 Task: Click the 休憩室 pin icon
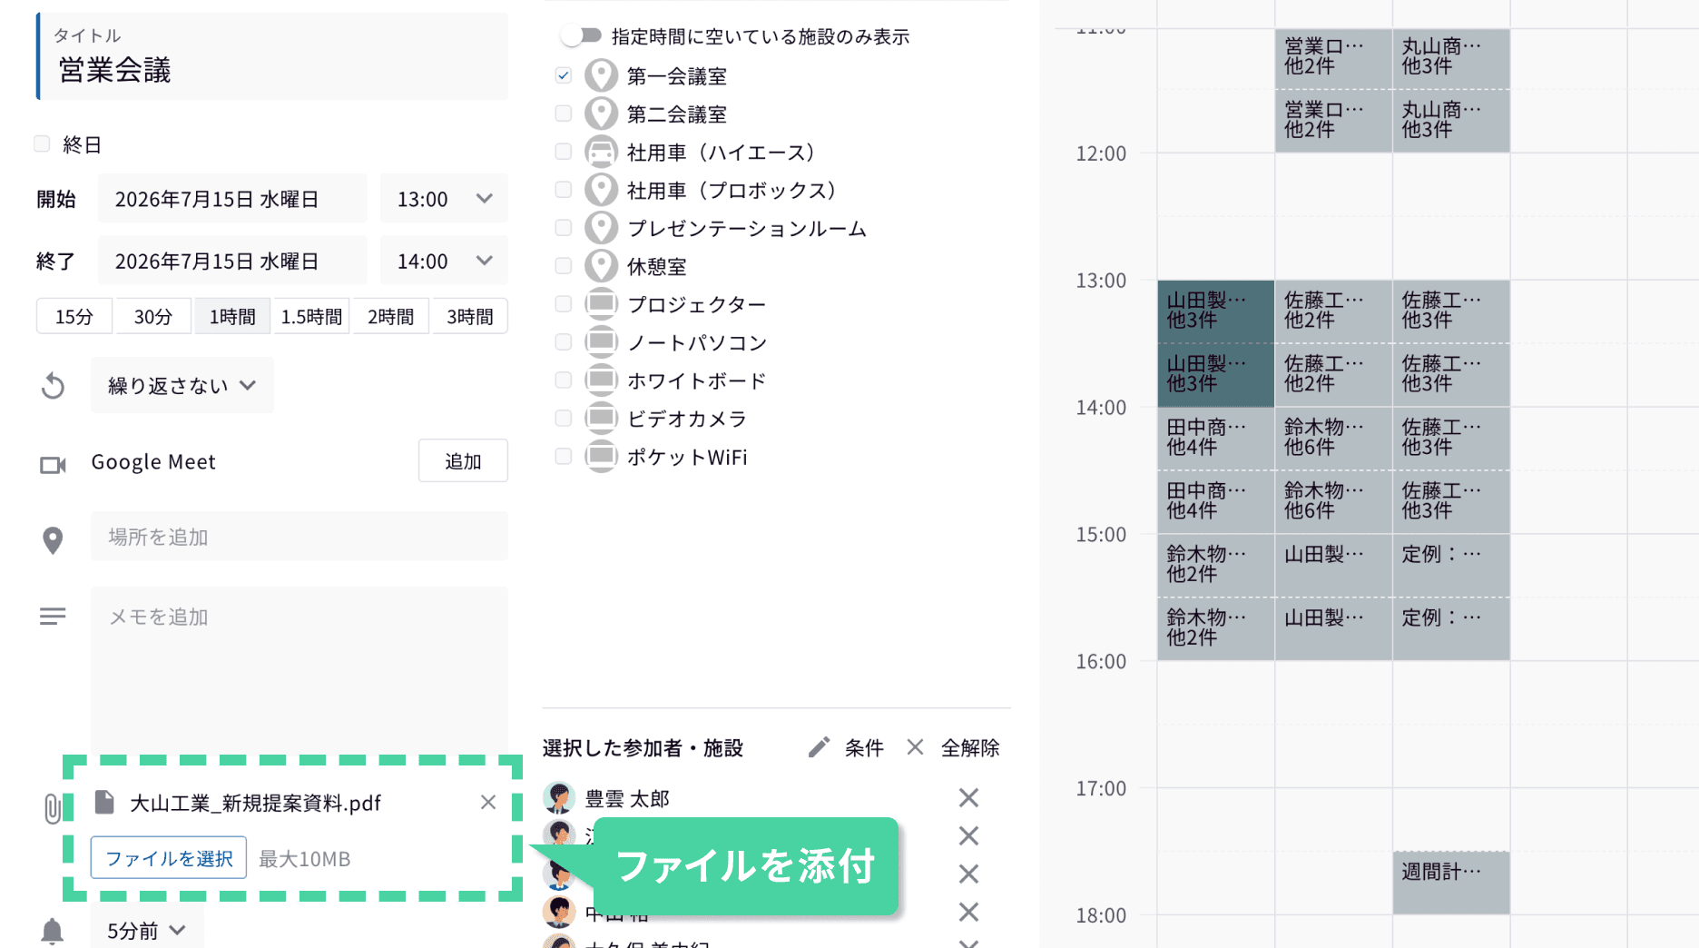point(601,266)
